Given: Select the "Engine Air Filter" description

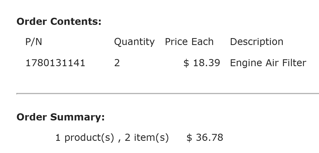Looking at the screenshot, I should click(x=268, y=63).
